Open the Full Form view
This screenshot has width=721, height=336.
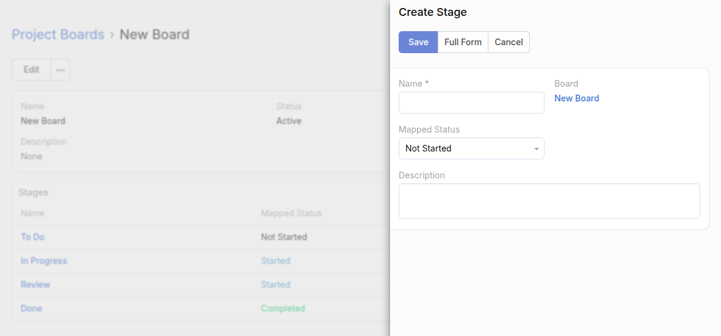tap(463, 42)
